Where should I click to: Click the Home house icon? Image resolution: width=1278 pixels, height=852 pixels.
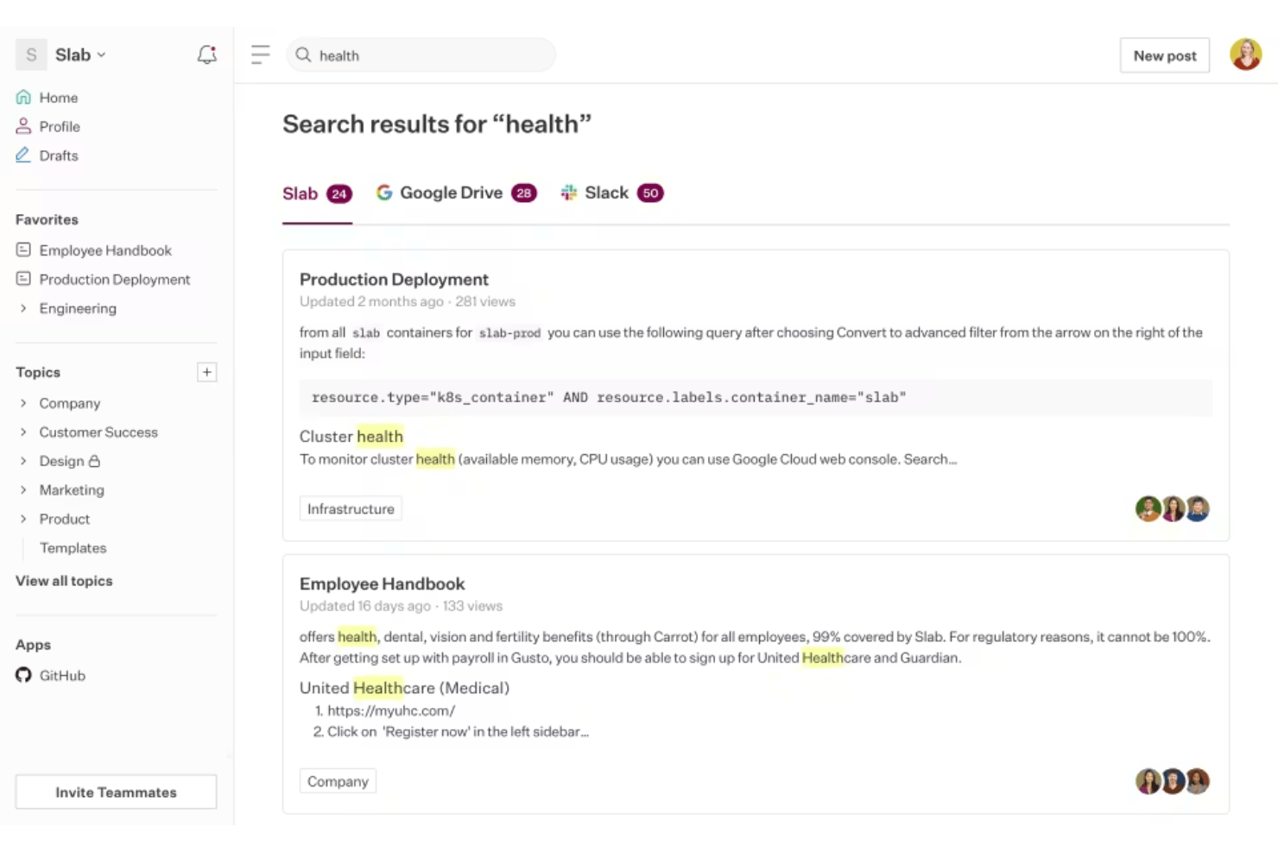23,97
